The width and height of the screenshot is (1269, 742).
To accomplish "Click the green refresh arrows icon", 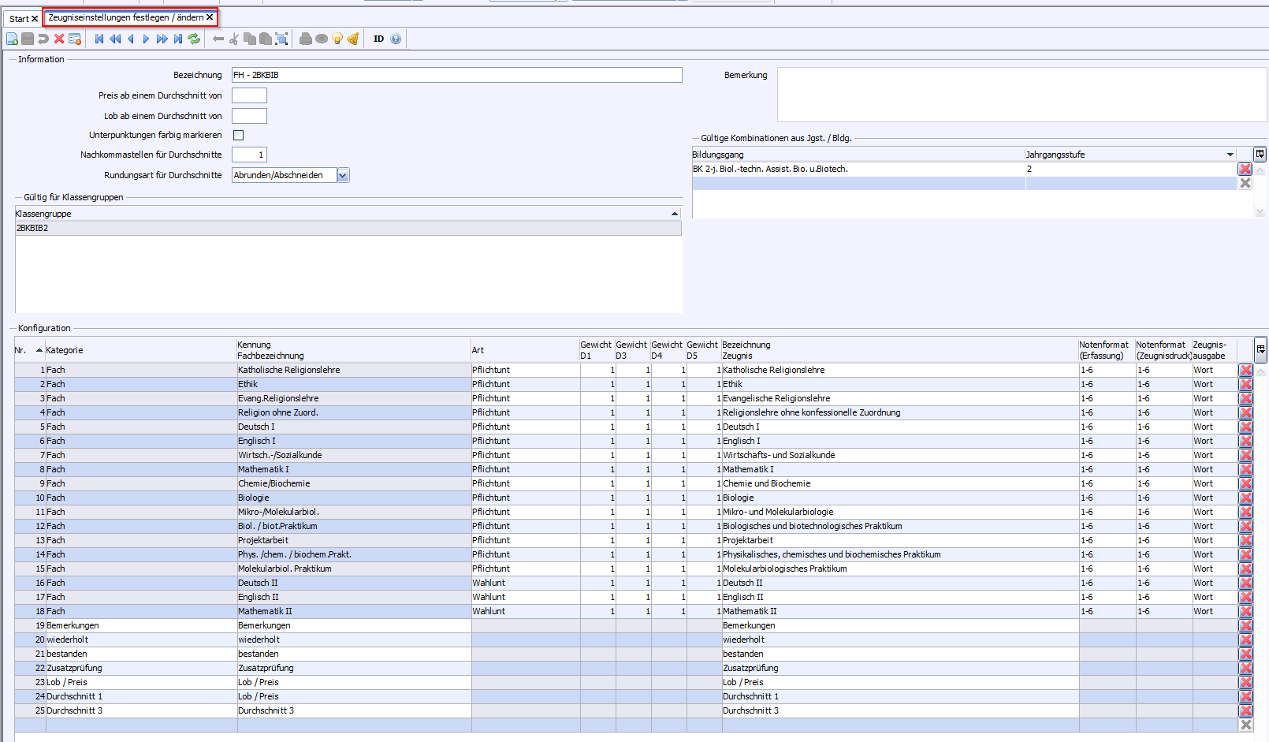I will (194, 39).
